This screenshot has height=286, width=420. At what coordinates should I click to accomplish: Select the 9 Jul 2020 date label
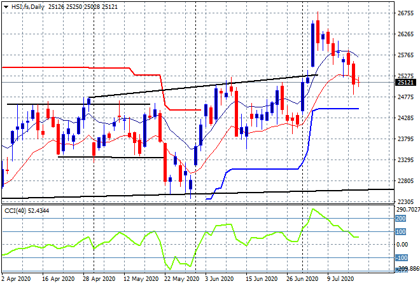coord(340,279)
